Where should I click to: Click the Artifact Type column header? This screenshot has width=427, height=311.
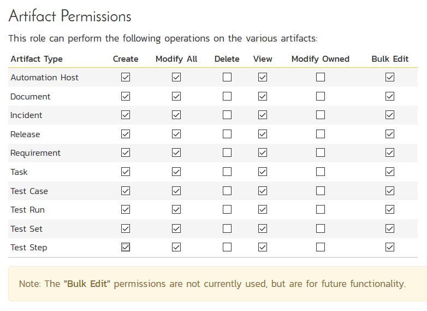[37, 59]
